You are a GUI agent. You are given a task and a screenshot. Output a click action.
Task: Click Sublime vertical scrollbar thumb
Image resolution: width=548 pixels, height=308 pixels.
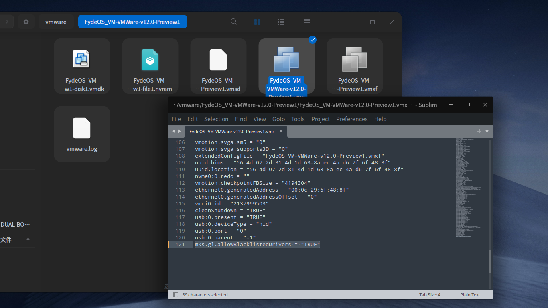click(489, 261)
